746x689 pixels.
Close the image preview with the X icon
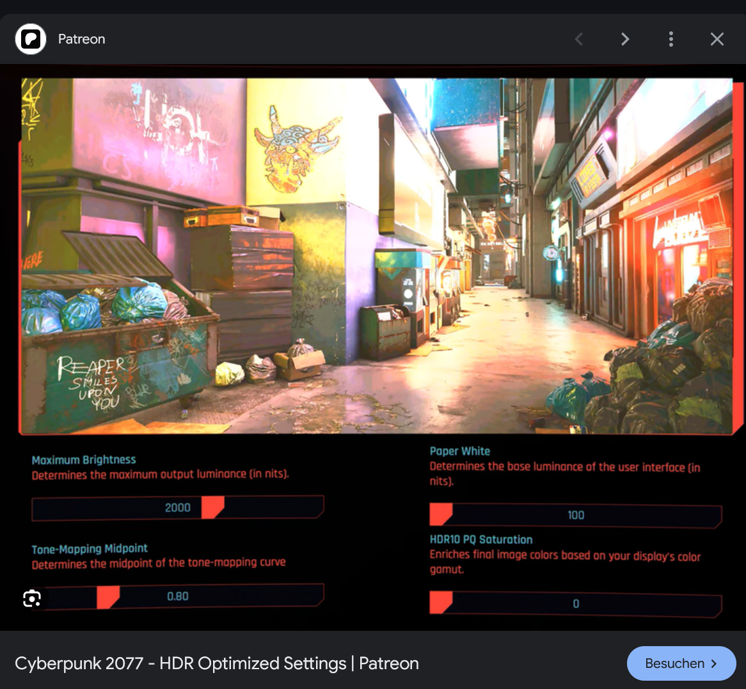click(717, 39)
